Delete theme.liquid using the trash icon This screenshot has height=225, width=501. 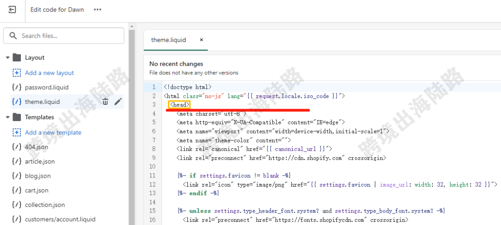pyautogui.click(x=106, y=102)
